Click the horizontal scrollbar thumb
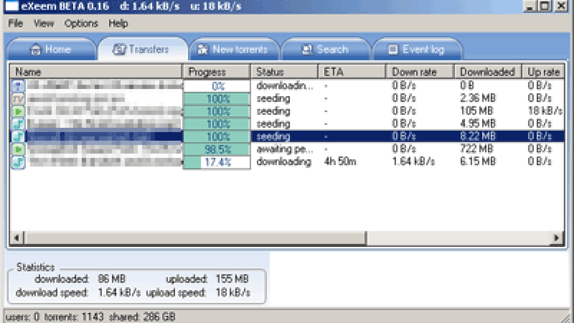Screen dimensions: 574x323 click(x=195, y=237)
